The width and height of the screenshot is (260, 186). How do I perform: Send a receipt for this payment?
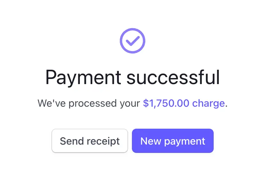click(90, 141)
